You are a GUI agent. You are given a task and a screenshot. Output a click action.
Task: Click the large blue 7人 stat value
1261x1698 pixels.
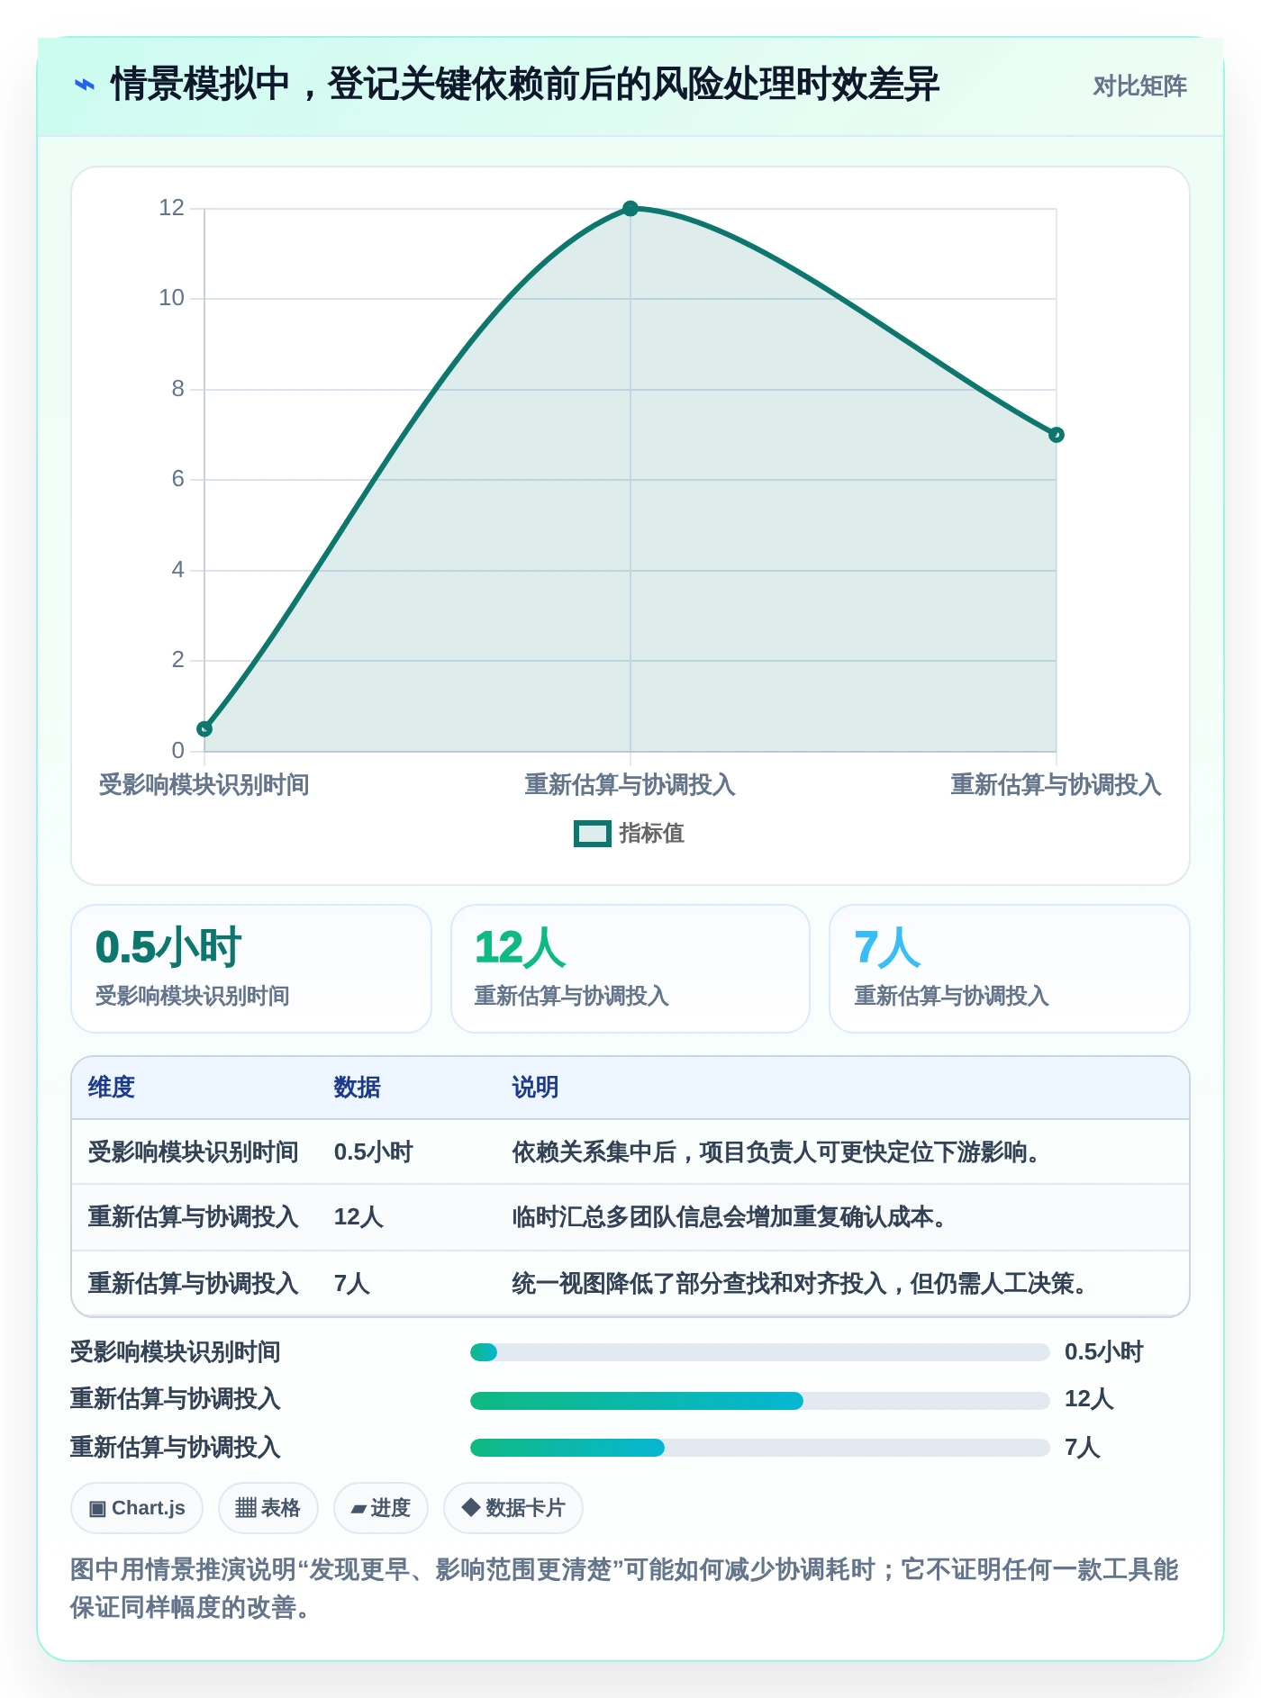(887, 947)
